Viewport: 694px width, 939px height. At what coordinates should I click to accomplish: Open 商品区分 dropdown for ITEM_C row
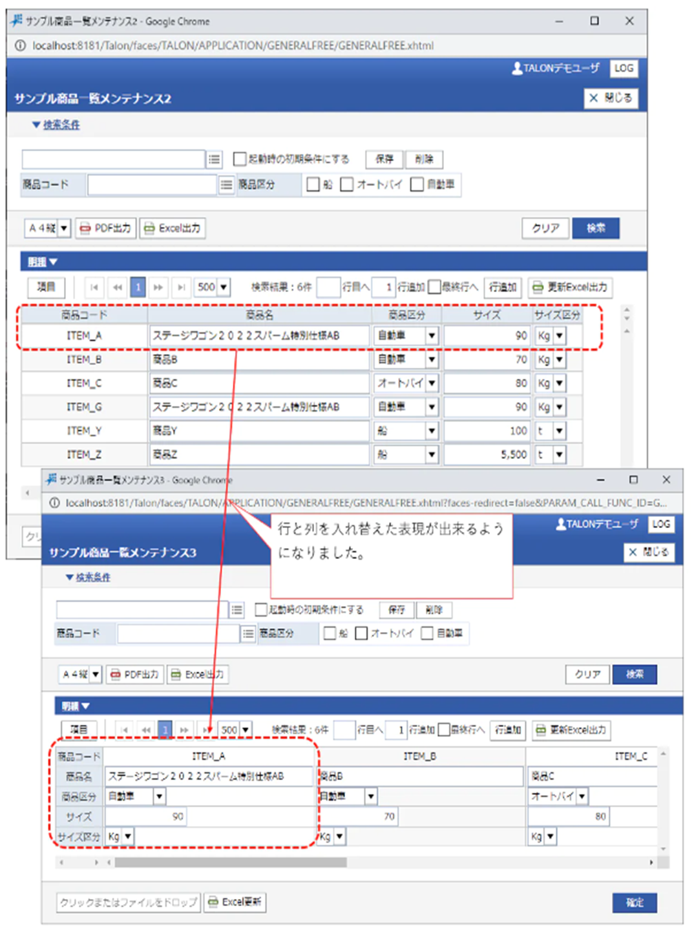432,383
